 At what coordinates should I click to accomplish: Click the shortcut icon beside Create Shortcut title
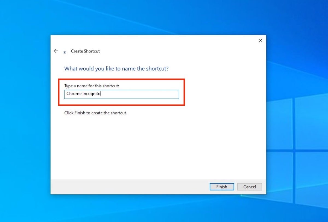(x=65, y=52)
